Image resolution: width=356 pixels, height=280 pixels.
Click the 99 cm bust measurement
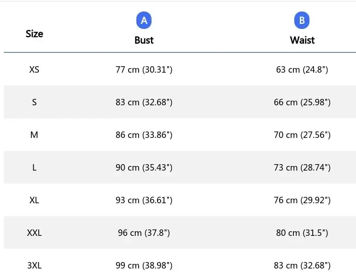coord(144,266)
